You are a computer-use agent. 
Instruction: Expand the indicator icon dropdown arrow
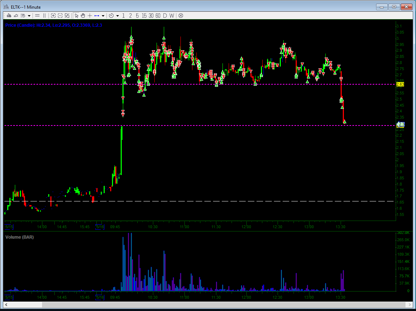pos(29,16)
